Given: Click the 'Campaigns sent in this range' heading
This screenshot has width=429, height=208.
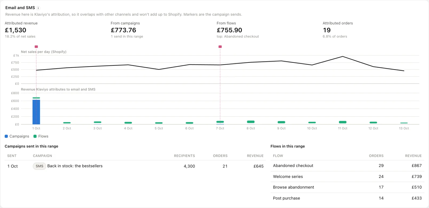Looking at the screenshot, I should pyautogui.click(x=31, y=146).
